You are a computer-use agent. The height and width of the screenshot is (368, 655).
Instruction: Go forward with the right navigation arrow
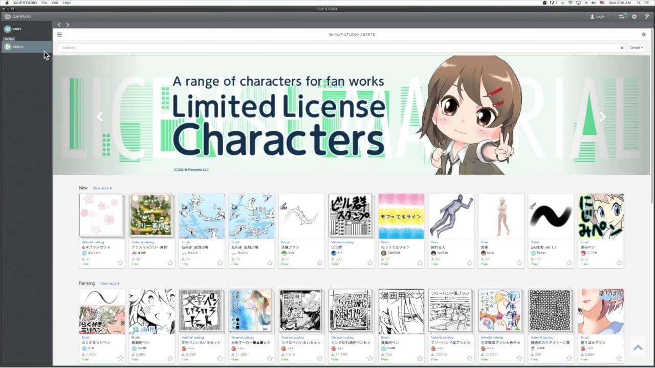tap(68, 25)
